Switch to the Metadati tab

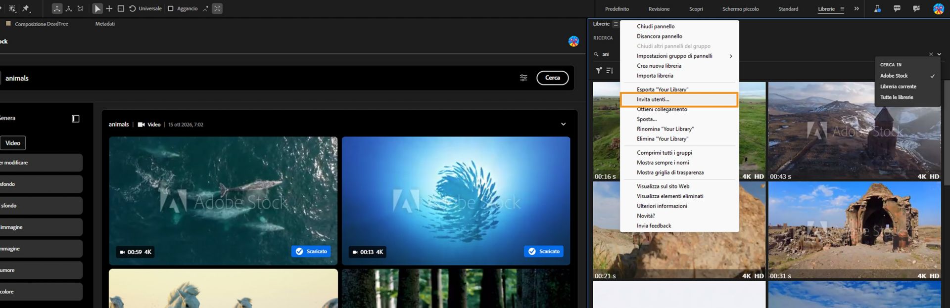point(105,24)
